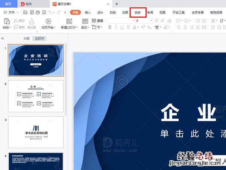Viewport: 226px width, 170px height.
Task: Click the justify alignment icon
Action: coord(198,27)
